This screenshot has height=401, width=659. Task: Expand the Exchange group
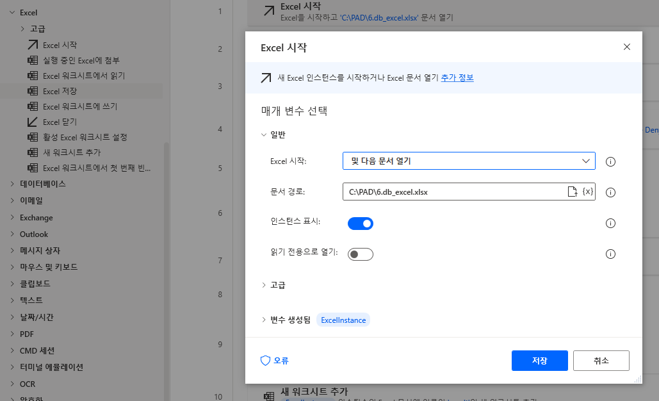coord(12,217)
